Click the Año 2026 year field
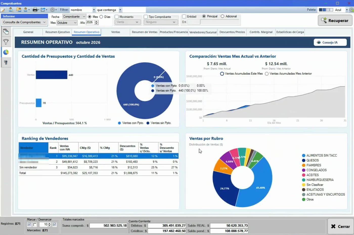 pyautogui.click(x=90, y=22)
